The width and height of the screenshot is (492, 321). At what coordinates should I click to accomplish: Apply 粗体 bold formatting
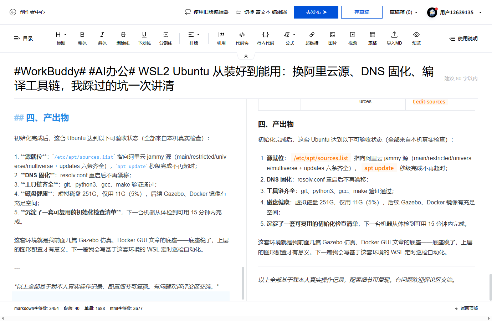tap(82, 38)
